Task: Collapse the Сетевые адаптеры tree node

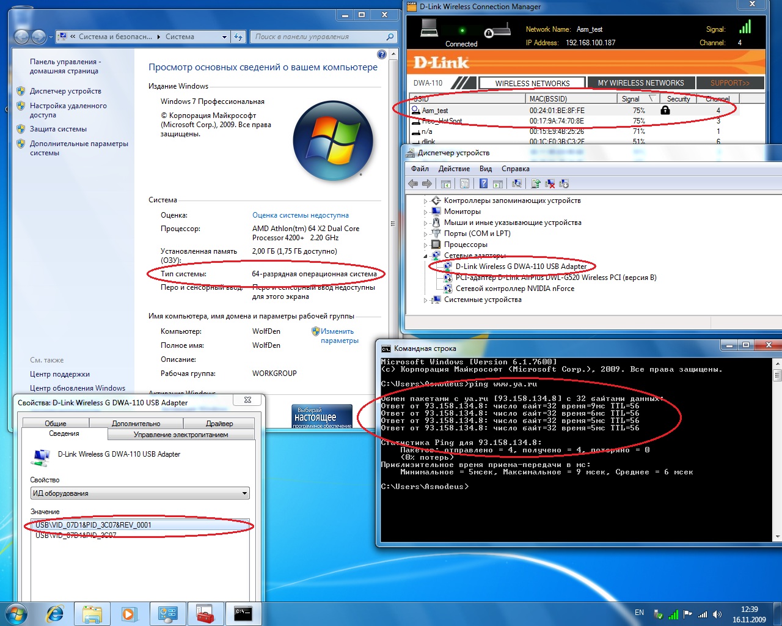Action: click(x=426, y=256)
